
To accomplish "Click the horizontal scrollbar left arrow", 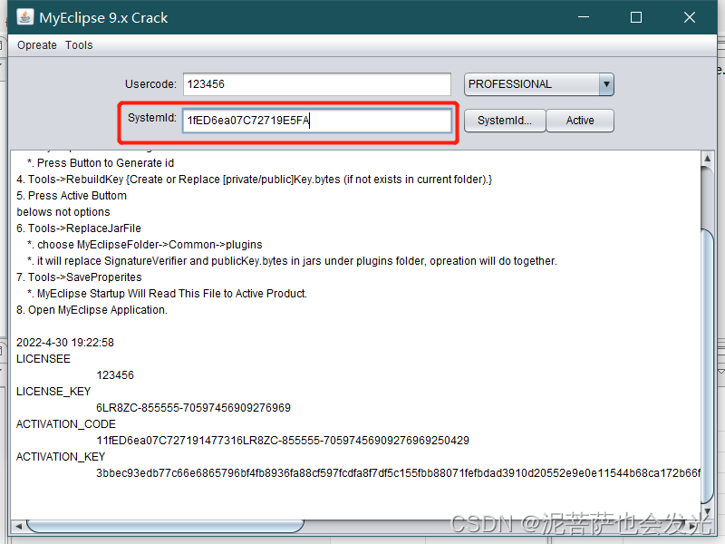I will tap(18, 526).
